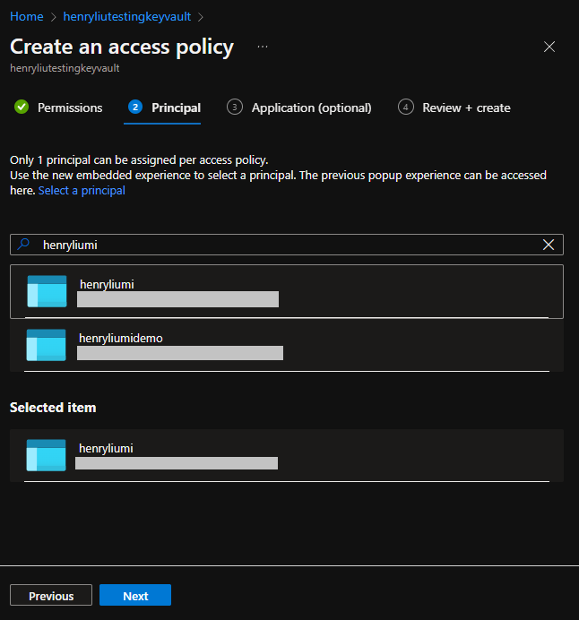This screenshot has height=620, width=579.
Task: Focus the principal search field
Action: coord(287,245)
